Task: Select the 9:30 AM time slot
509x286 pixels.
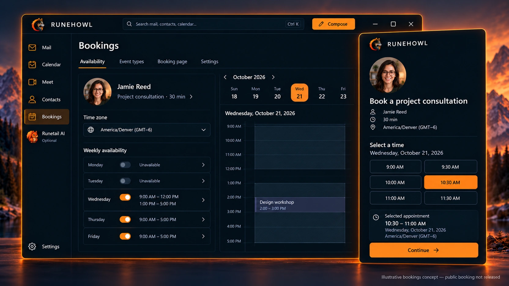Action: (x=450, y=167)
